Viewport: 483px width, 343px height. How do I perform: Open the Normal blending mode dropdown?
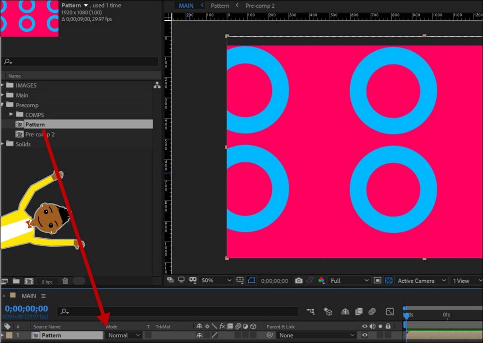(123, 335)
